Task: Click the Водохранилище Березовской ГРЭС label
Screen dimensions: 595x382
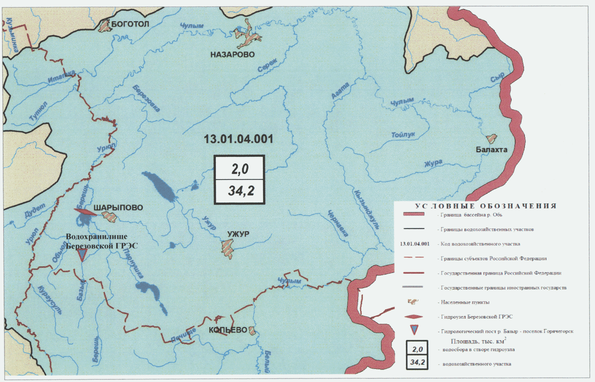Action: pyautogui.click(x=102, y=241)
